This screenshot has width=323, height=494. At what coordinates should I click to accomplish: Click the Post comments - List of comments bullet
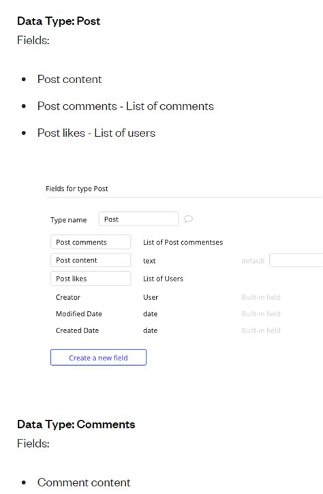pyautogui.click(x=125, y=106)
